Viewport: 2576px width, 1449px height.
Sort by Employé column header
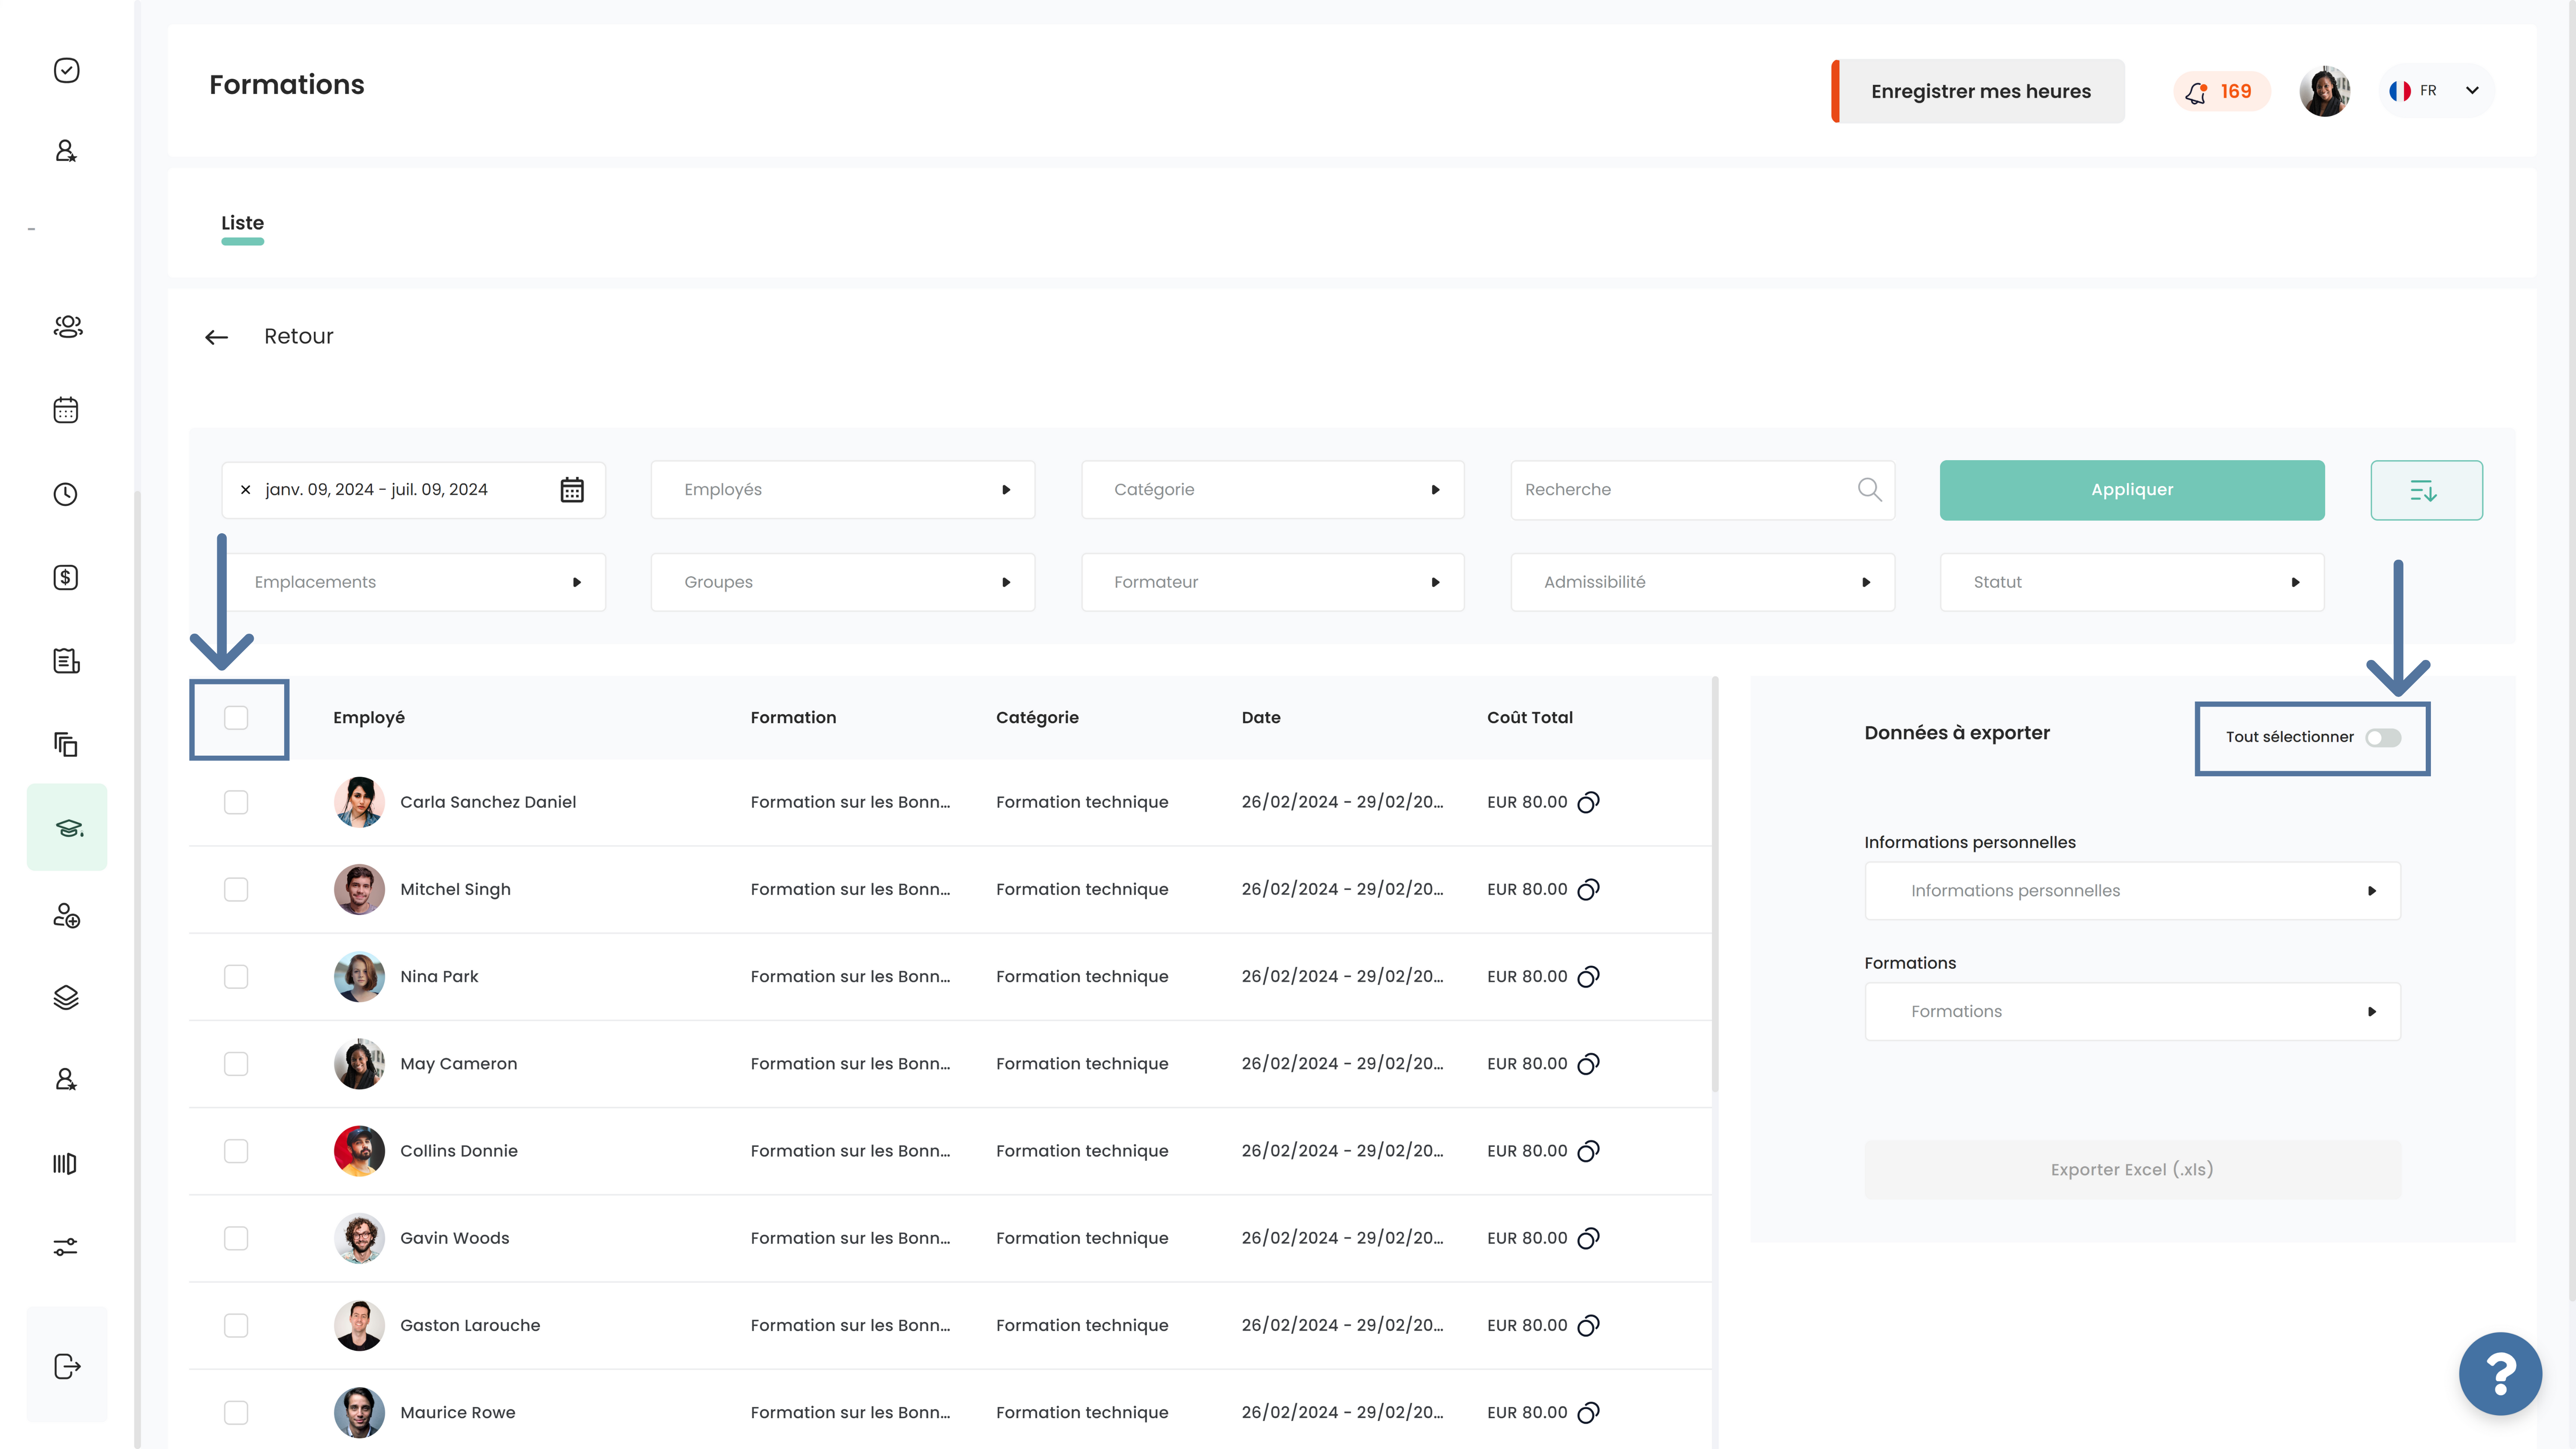point(369,717)
